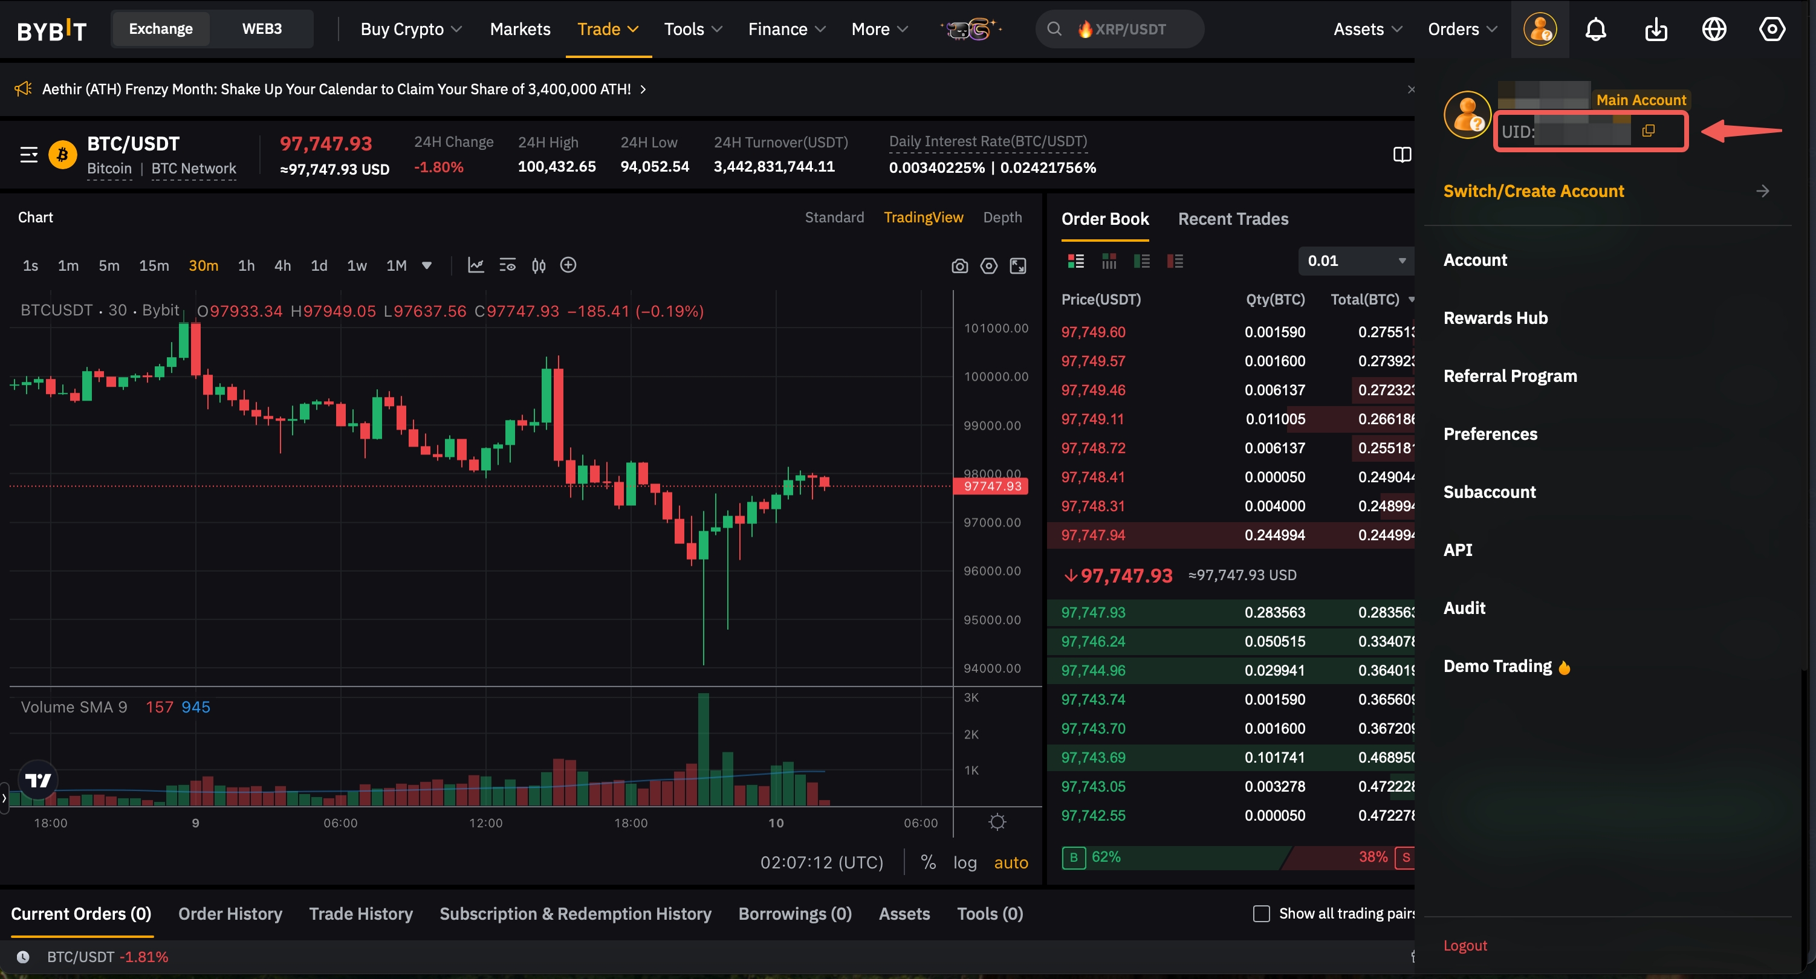Click Switch/Create Account link

(x=1533, y=191)
